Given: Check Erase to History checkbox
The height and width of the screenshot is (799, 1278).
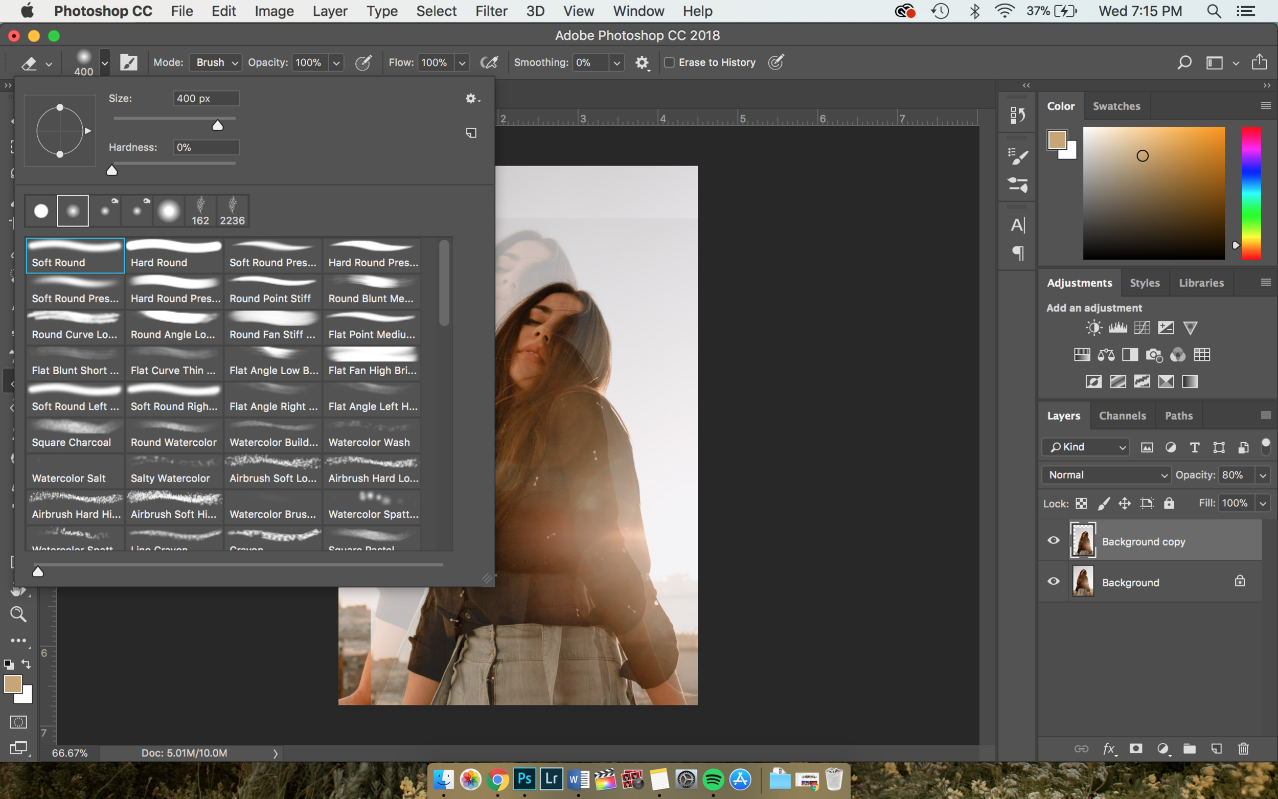Looking at the screenshot, I should [x=669, y=62].
